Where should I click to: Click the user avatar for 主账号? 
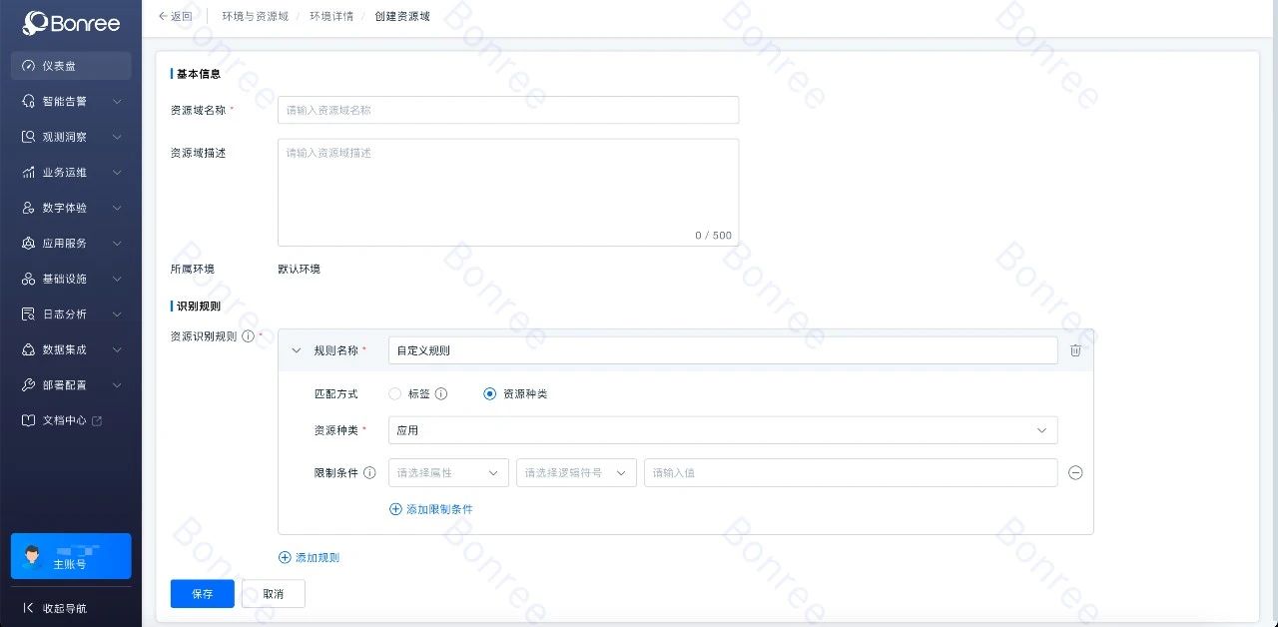tap(32, 556)
